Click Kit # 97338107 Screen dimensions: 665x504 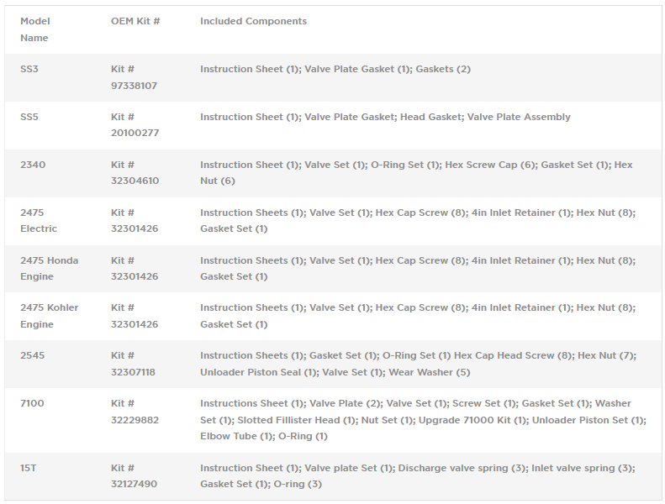(x=134, y=77)
